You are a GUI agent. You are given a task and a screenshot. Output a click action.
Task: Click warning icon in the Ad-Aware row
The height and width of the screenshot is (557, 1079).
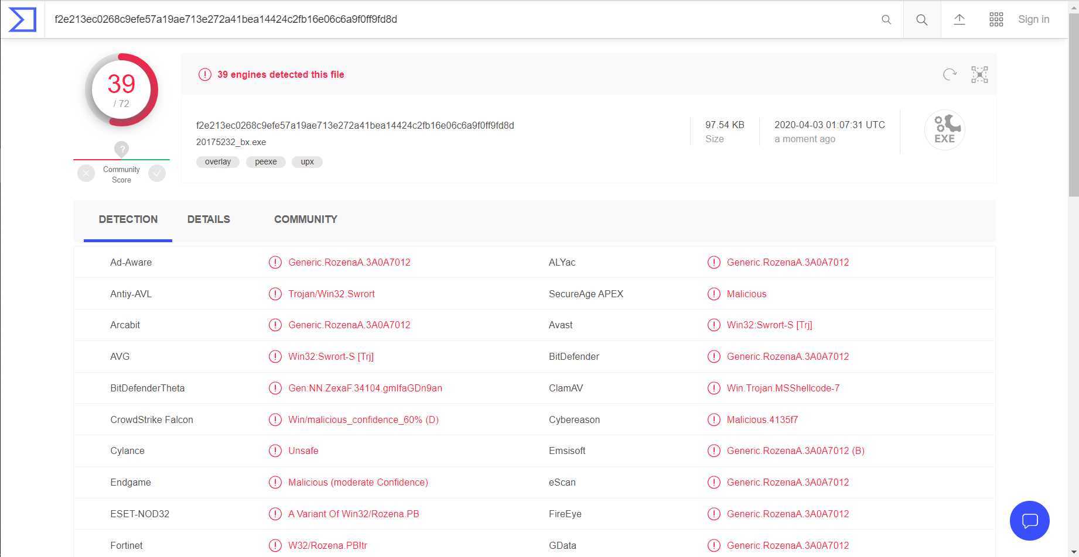click(x=275, y=262)
